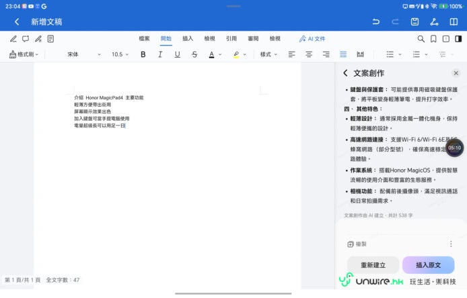Click the indent list icon
Screen dimensions: 467x298
pyautogui.click(x=442, y=54)
